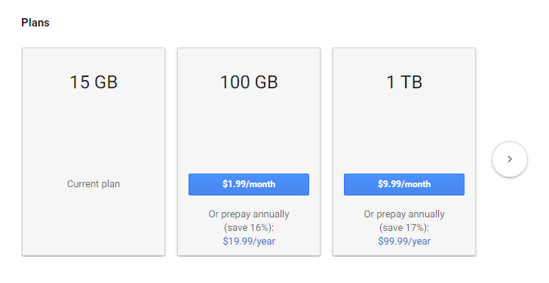
Task: Click empty area below Current plan label
Action: (94, 224)
